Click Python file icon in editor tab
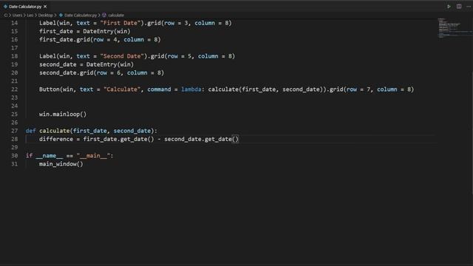Screen dimensions: 473x266 pyautogui.click(x=5, y=7)
